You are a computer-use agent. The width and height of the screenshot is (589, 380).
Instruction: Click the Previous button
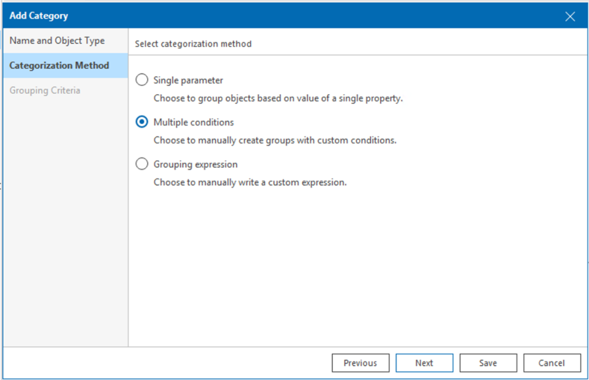point(360,363)
